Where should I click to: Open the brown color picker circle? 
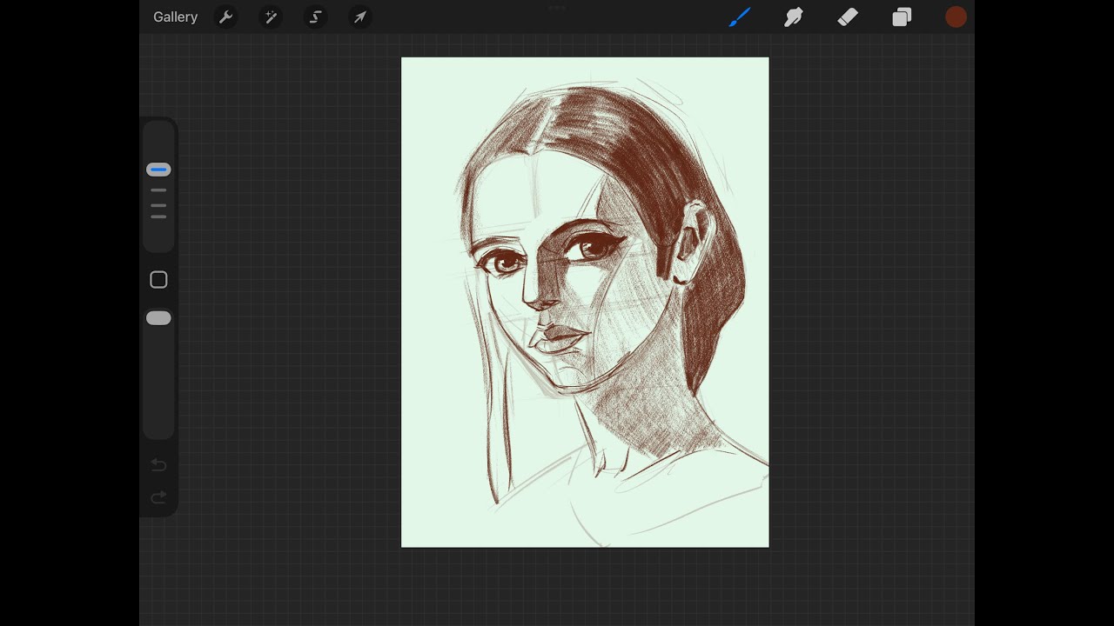point(956,17)
